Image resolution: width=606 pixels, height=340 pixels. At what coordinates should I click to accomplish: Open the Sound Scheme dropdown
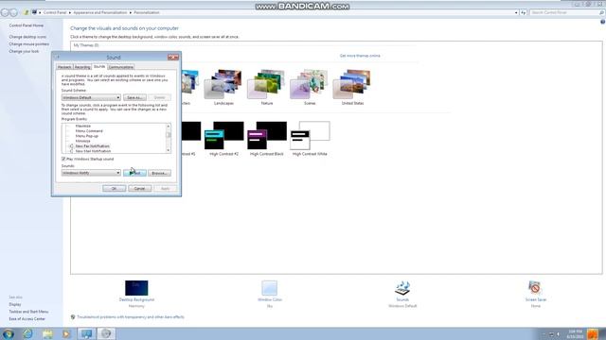91,97
